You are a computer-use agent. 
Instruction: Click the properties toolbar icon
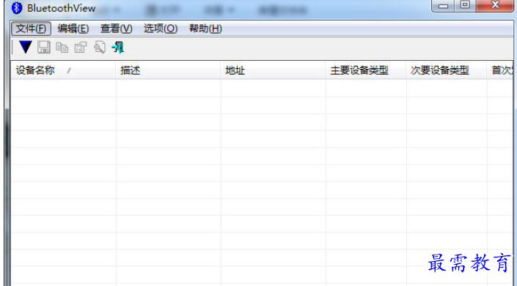coord(81,48)
